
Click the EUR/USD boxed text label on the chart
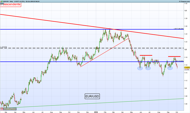(x=92, y=96)
